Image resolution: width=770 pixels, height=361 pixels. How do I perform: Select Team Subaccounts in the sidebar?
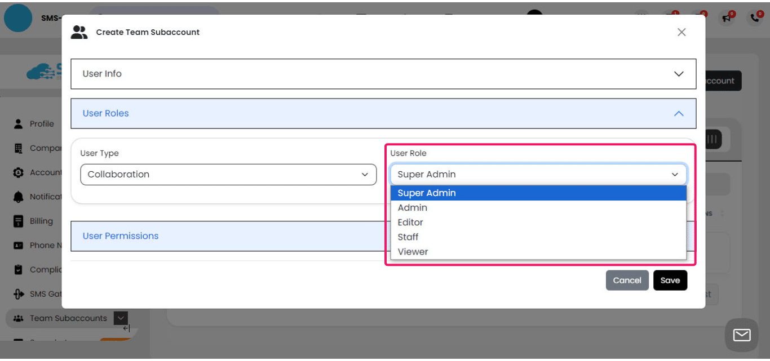tap(68, 318)
